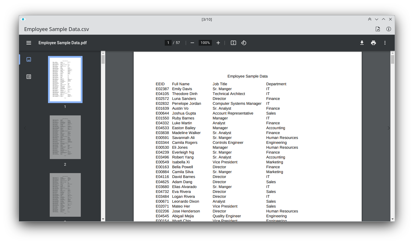Click the 100% zoom level field
This screenshot has width=414, height=244.
click(205, 43)
